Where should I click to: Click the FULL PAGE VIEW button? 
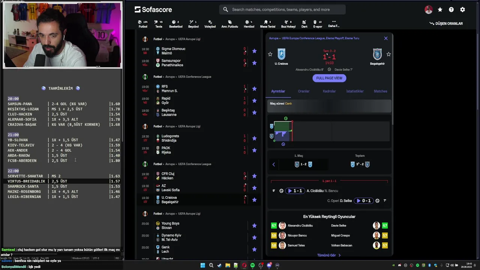pos(329,78)
